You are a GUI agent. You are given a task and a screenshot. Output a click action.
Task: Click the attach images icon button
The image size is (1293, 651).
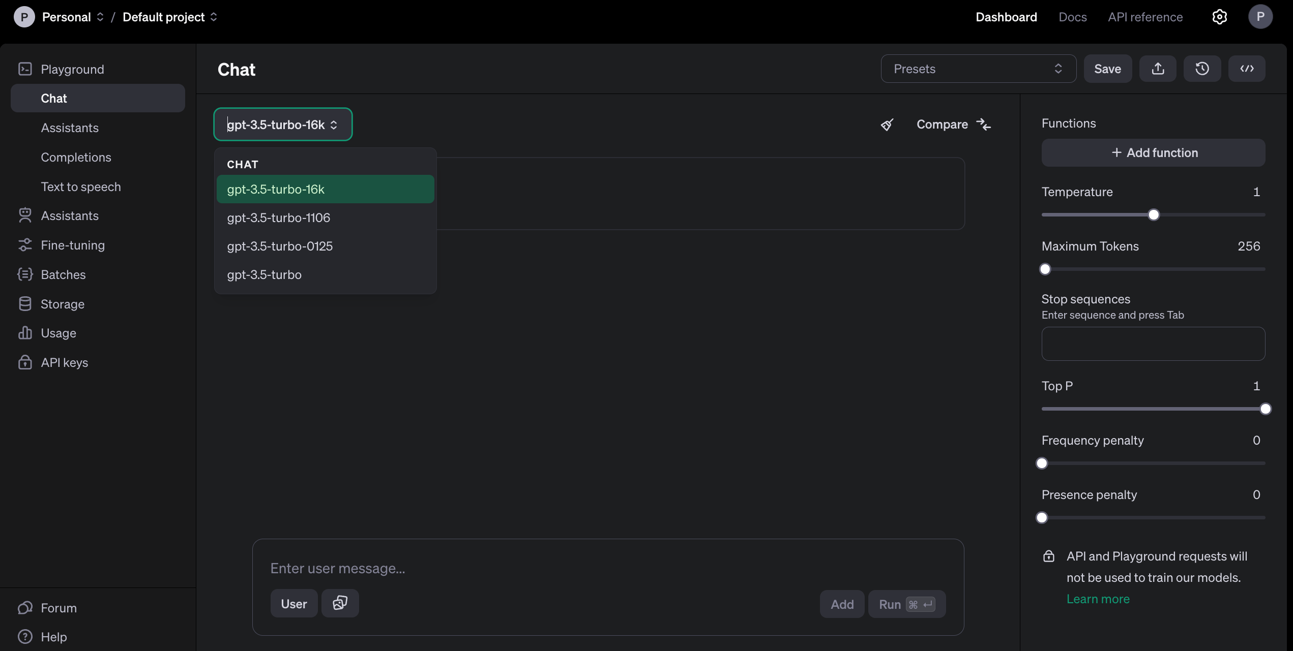coord(340,603)
